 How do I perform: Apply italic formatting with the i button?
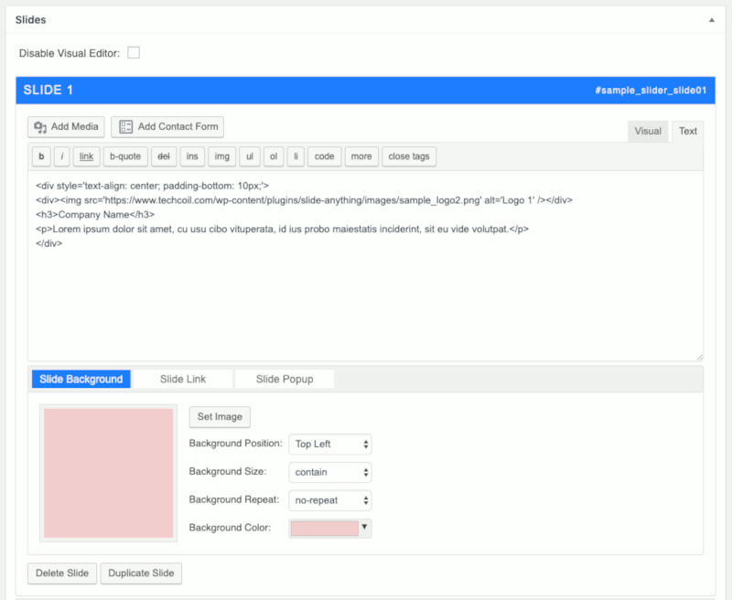62,156
